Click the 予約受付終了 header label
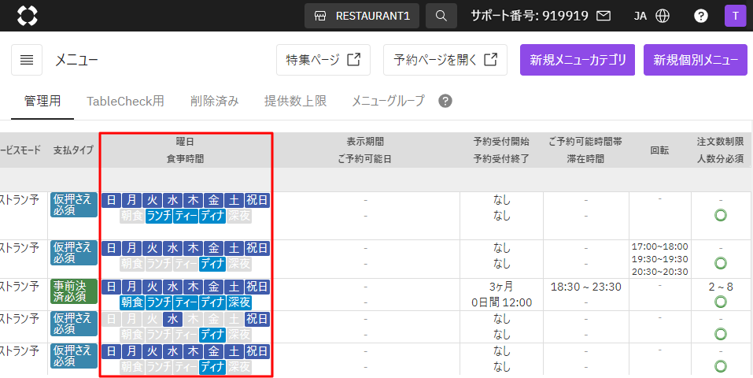Screen dimensions: 753x378 (x=501, y=159)
